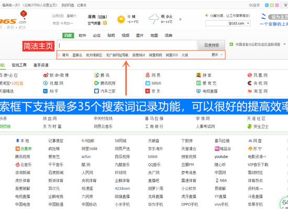Image resolution: width=288 pixels, height=209 pixels.
Task: Click the NetEase 网易 icon
Action: pyautogui.click(x=148, y=75)
